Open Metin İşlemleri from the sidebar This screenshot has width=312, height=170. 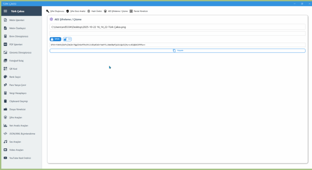[x=17, y=20]
